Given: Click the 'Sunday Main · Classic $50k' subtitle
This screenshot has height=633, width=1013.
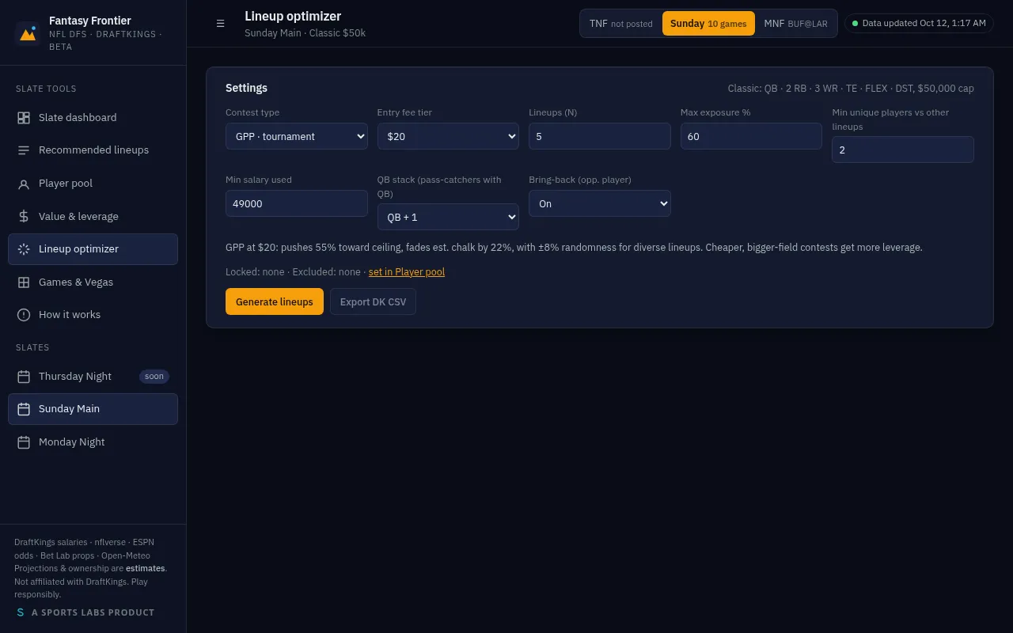Looking at the screenshot, I should point(305,33).
